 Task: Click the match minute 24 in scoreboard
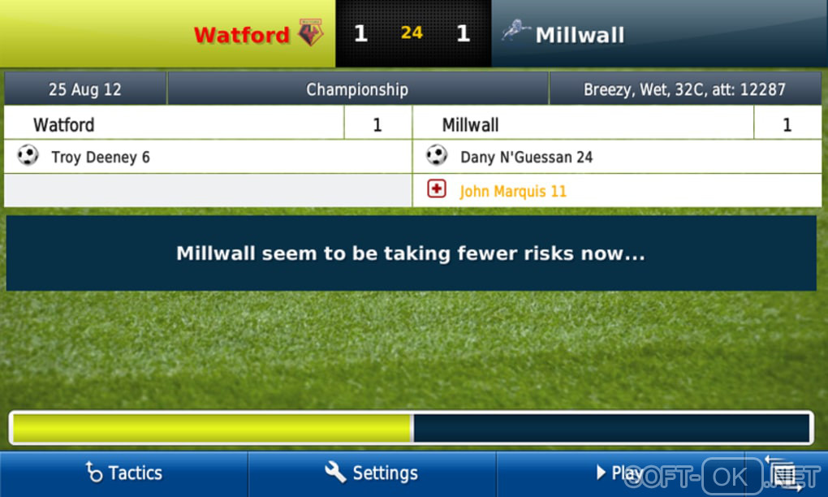pos(412,32)
